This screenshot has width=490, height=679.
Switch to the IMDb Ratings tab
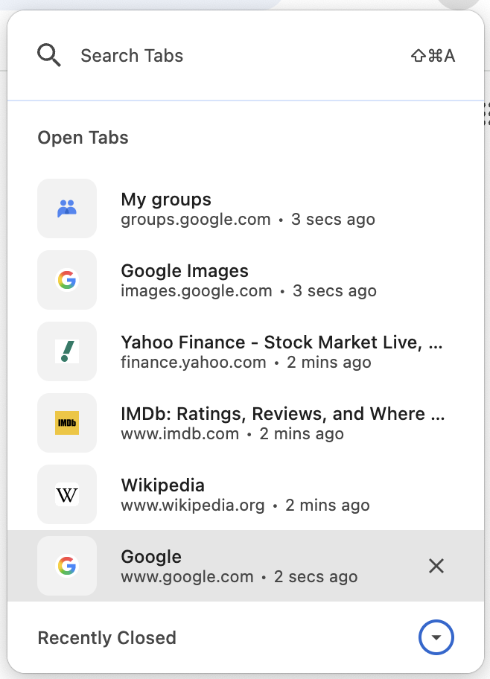283,414
